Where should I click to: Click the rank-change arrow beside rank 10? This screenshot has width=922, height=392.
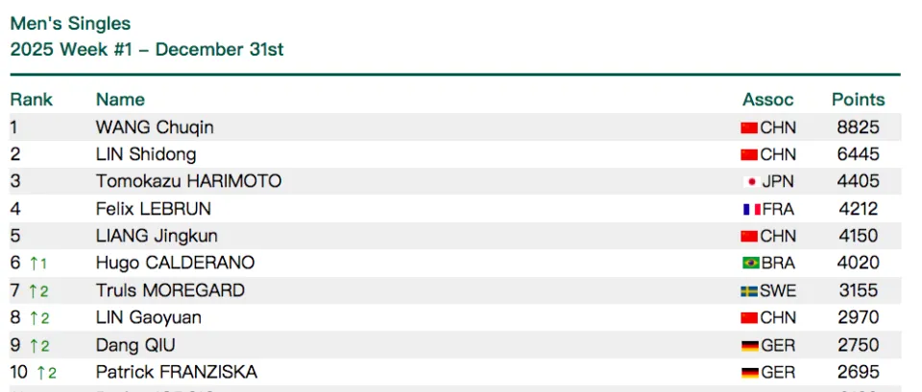[x=39, y=373]
